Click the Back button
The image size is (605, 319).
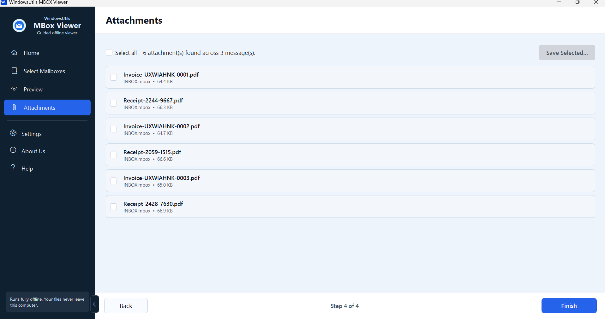click(126, 306)
